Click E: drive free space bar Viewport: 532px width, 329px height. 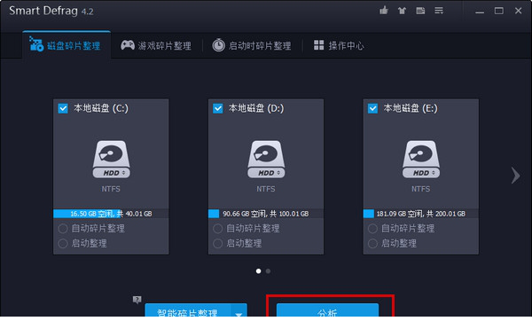coord(421,214)
